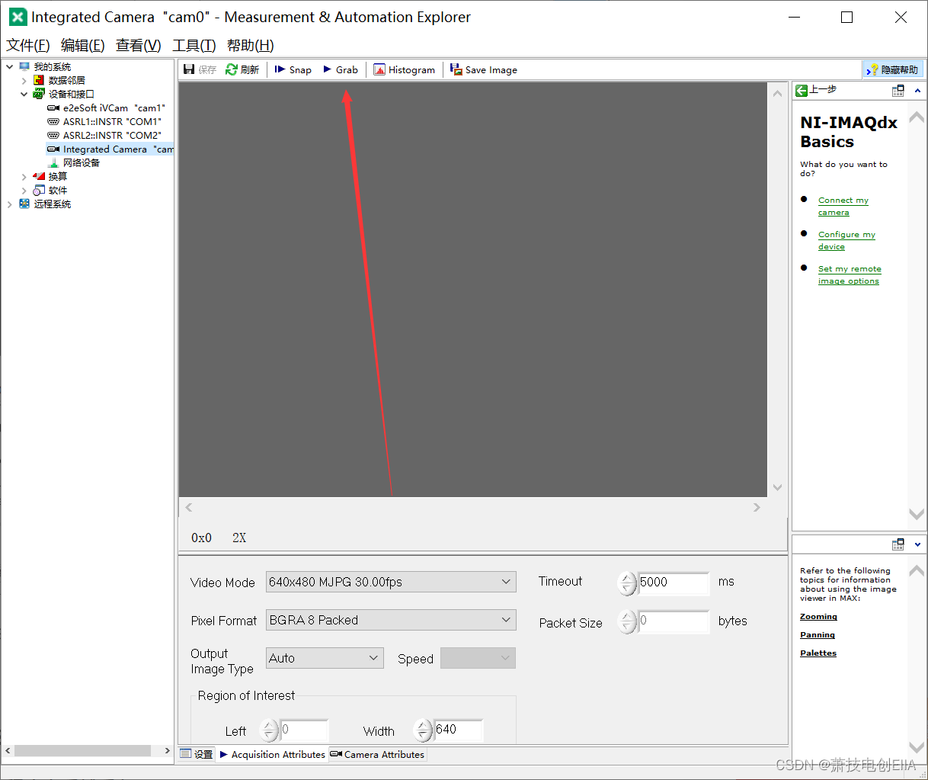This screenshot has width=928, height=780.
Task: Click the Timeout stepper control
Action: pos(627,583)
